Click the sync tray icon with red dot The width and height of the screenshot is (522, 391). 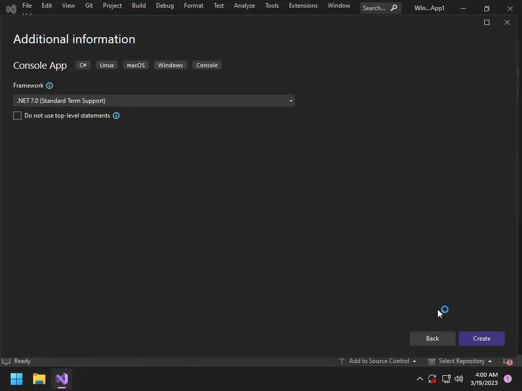(432, 379)
